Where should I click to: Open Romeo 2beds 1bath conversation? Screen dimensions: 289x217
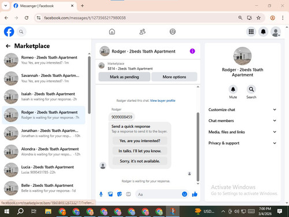(x=44, y=60)
